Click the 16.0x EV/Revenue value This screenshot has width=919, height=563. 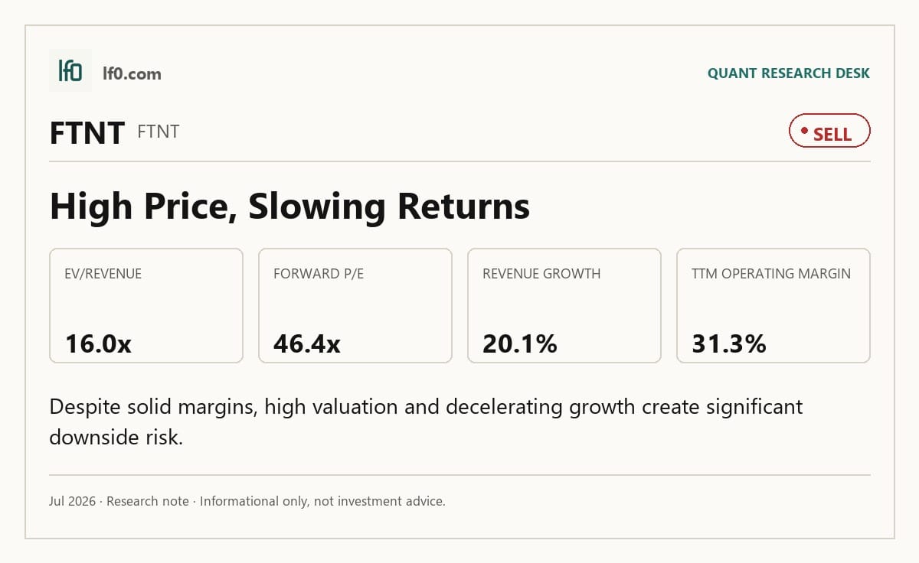click(98, 344)
